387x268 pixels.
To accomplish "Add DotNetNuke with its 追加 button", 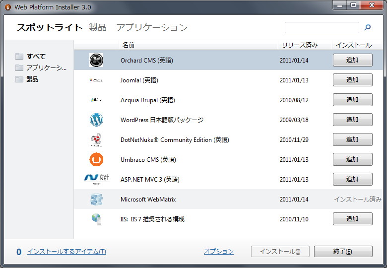I will pos(352,139).
